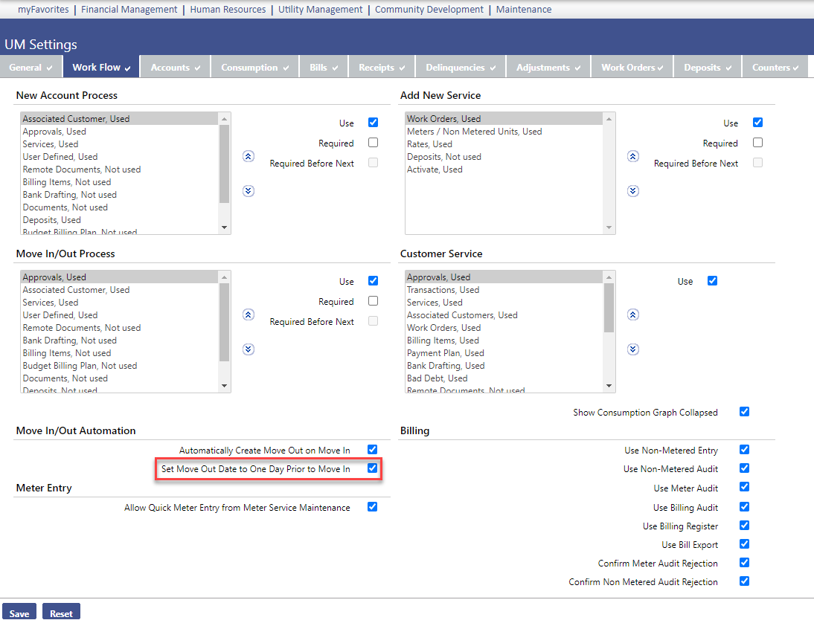Open Utility Management menu
This screenshot has height=623, width=814.
click(x=320, y=10)
